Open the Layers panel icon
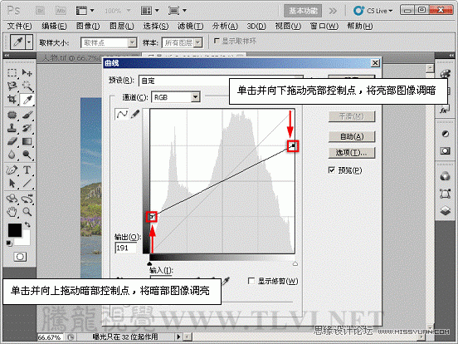458x344 pixels. [446, 210]
